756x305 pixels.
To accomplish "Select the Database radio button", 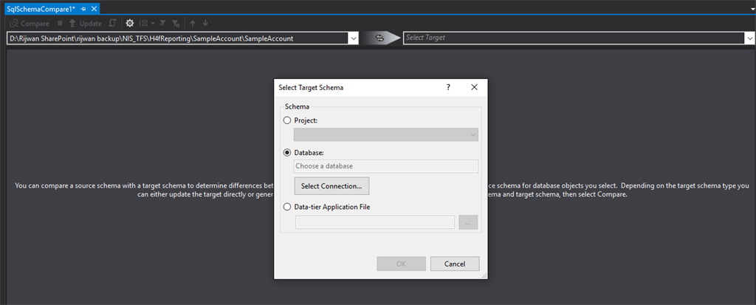I will (x=287, y=152).
